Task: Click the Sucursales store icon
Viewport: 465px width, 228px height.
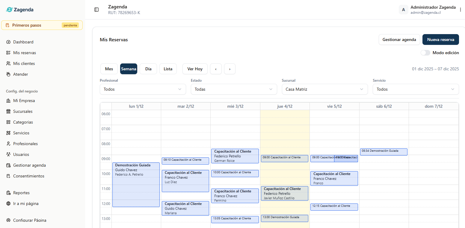Action: click(8, 112)
